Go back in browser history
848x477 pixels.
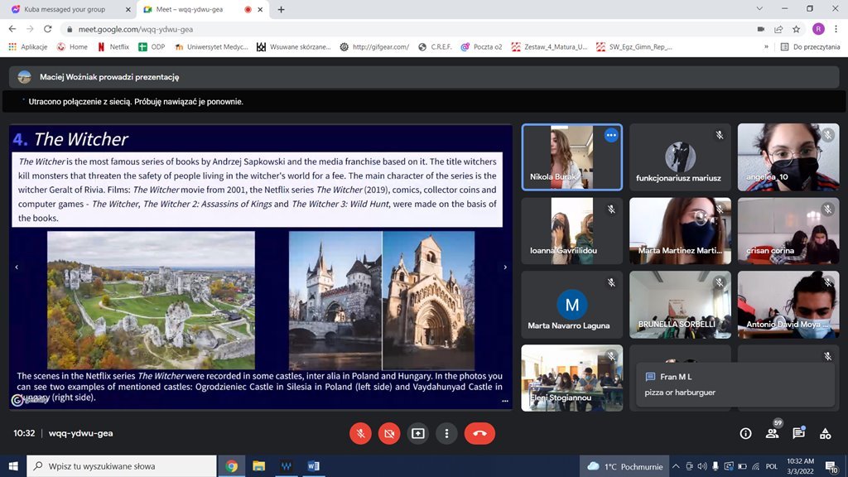click(12, 29)
